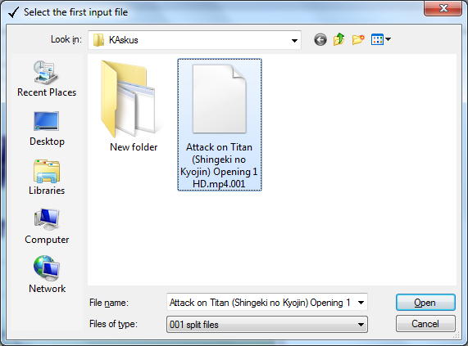Go back to the last visited folder

pos(320,39)
